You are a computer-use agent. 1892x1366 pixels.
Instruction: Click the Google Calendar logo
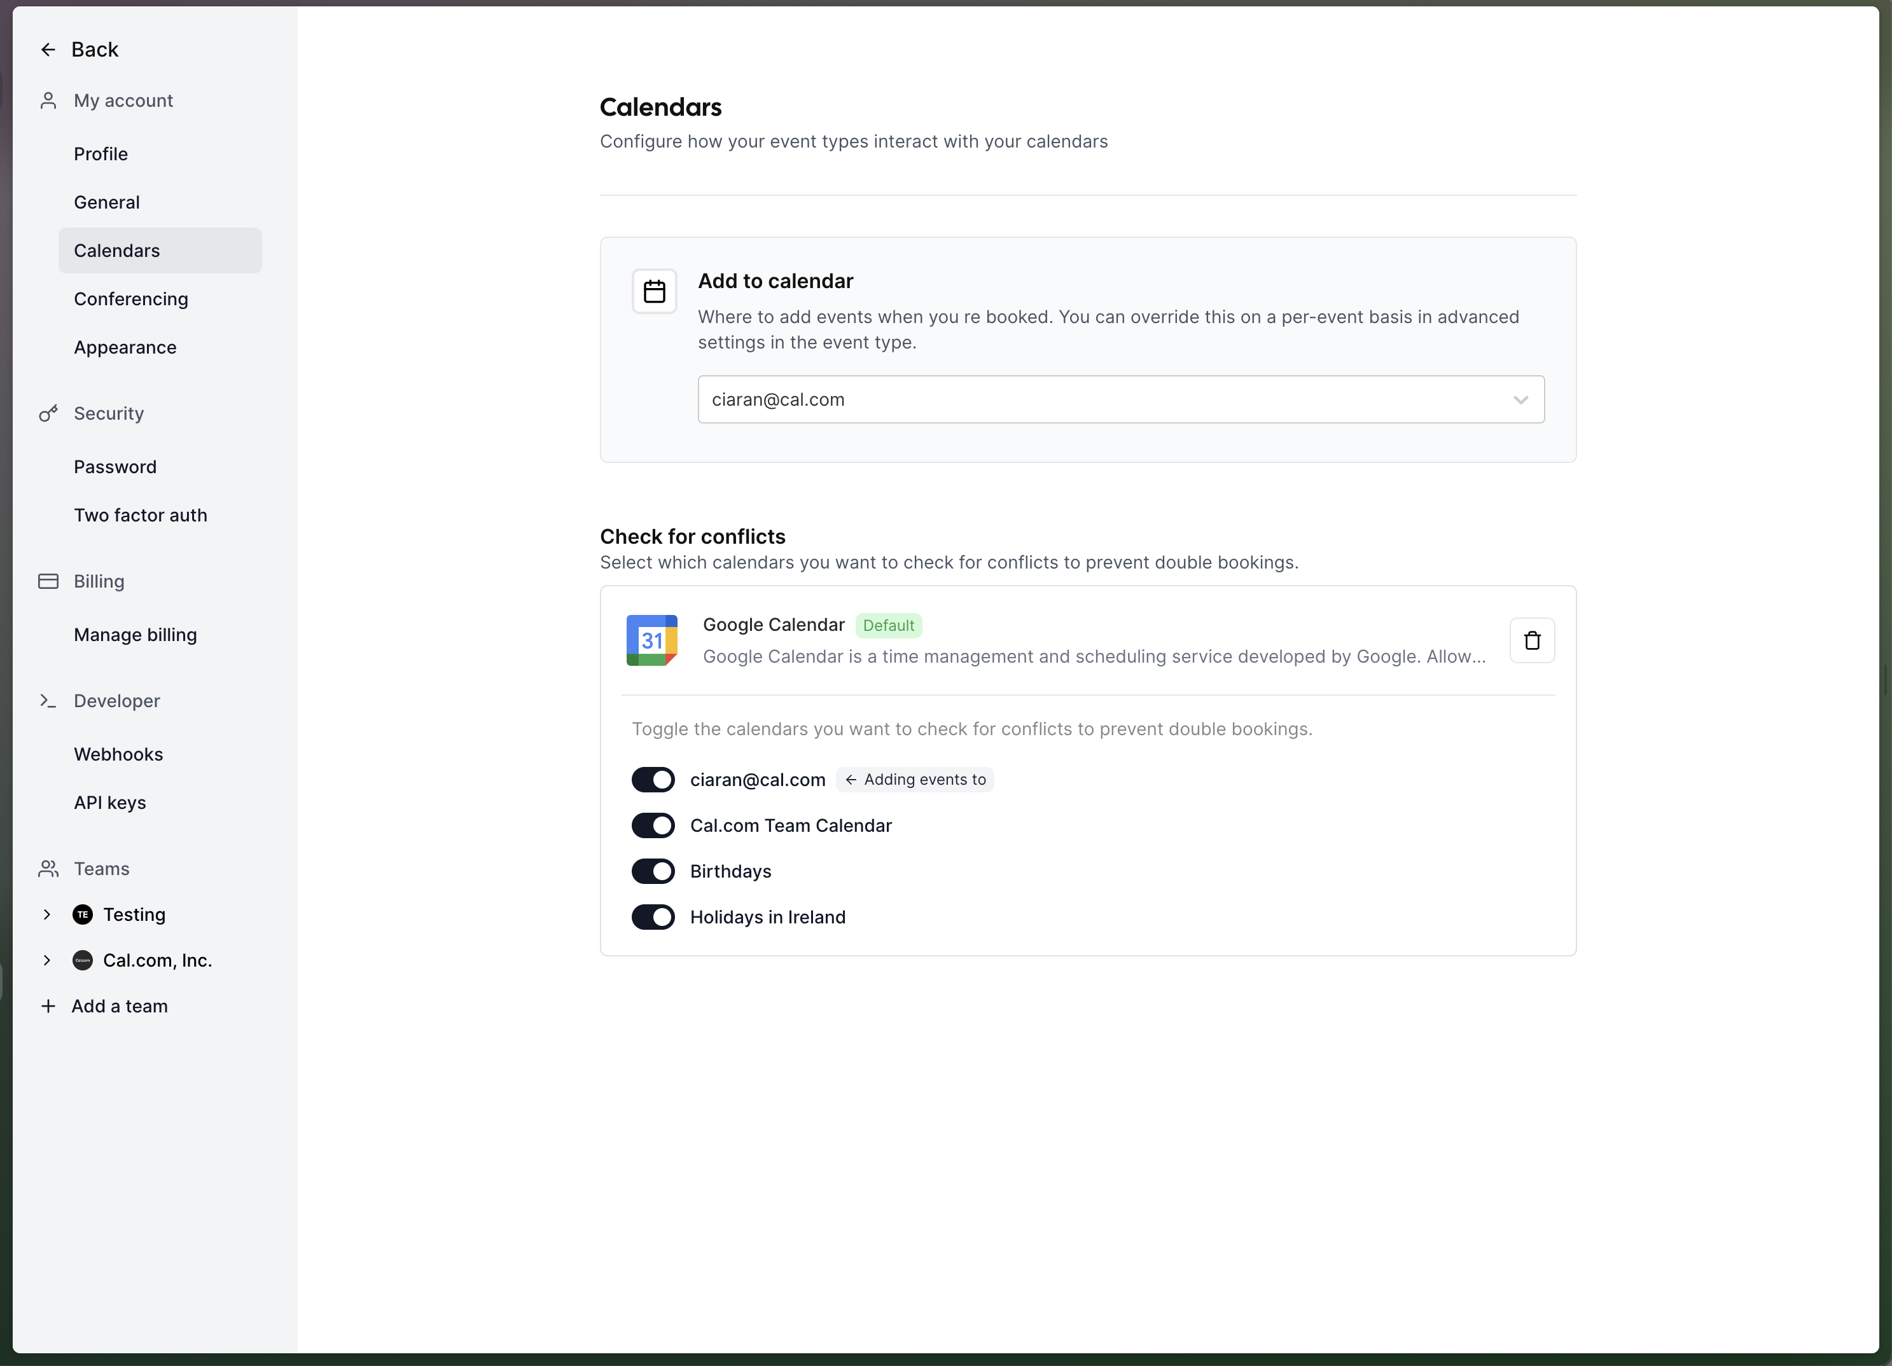click(651, 640)
